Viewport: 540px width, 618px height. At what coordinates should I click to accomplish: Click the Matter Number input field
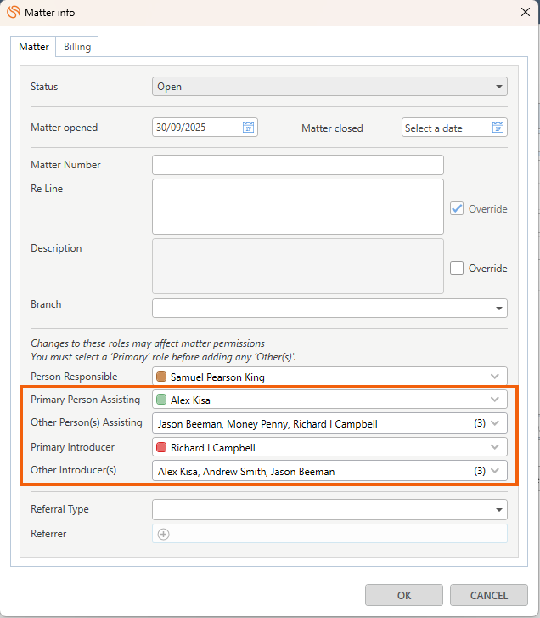(297, 165)
